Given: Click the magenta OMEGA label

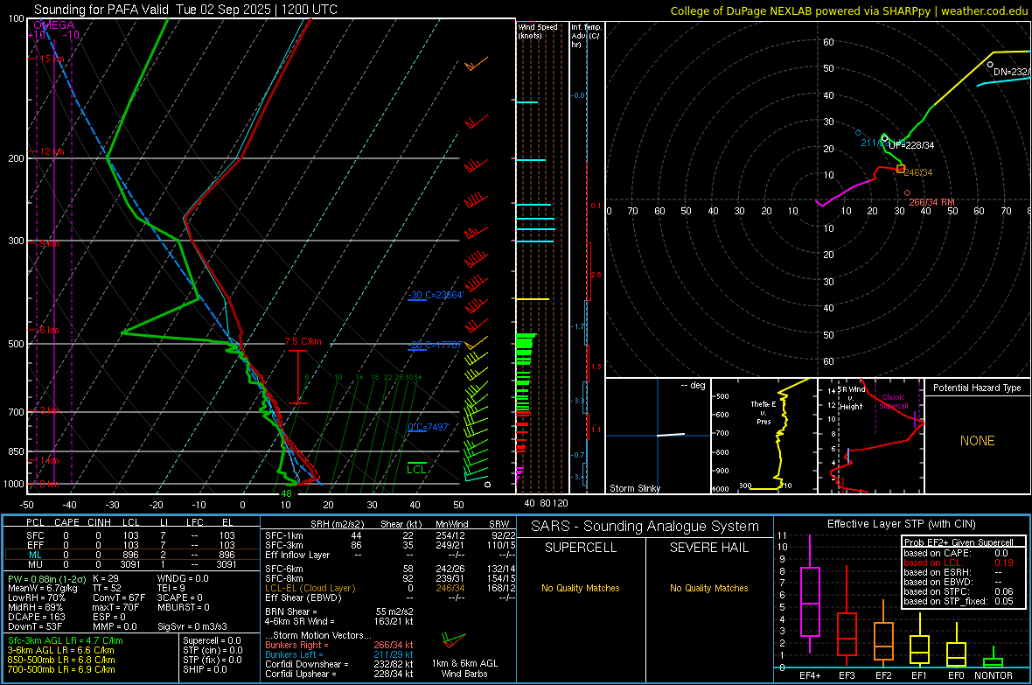Looking at the screenshot, I should pos(53,25).
